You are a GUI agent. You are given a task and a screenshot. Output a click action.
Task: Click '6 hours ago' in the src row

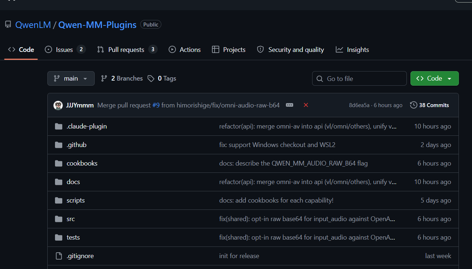434,219
